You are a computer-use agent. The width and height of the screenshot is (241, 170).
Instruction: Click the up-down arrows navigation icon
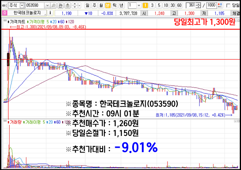pyautogui.click(x=75, y=6)
